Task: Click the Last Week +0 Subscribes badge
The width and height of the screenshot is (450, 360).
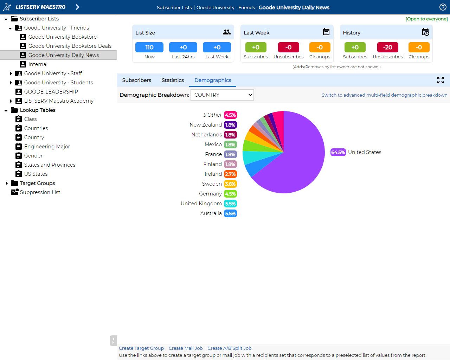Action: [256, 47]
